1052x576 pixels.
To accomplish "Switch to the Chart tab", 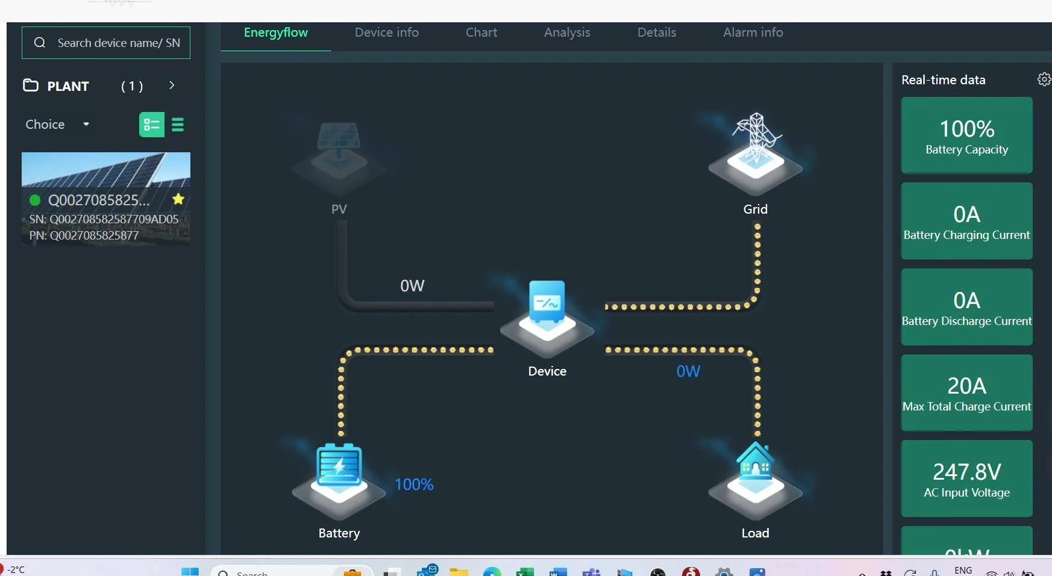I will pos(481,33).
